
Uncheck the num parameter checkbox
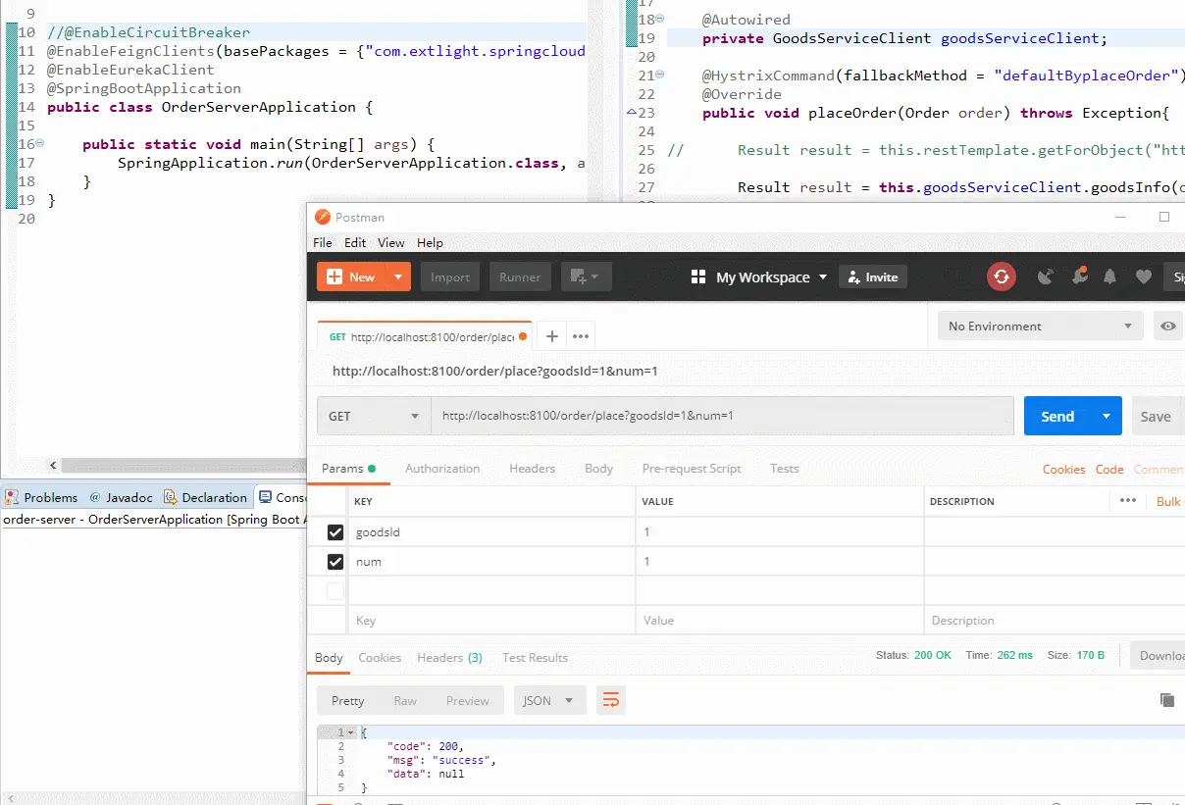tap(335, 562)
